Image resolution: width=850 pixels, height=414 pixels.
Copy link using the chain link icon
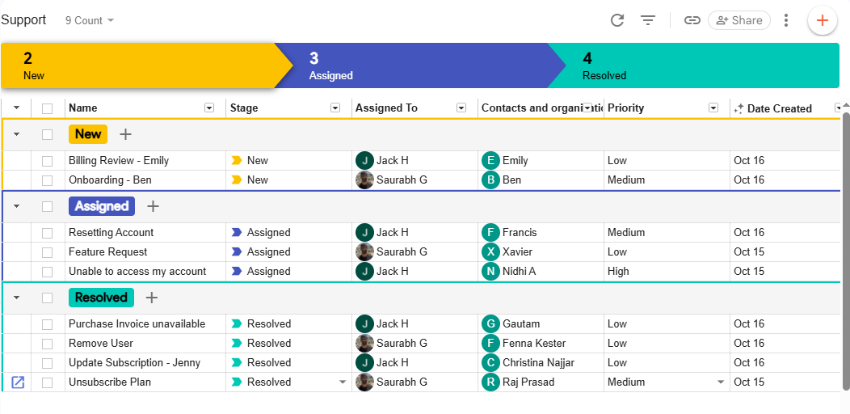point(692,20)
